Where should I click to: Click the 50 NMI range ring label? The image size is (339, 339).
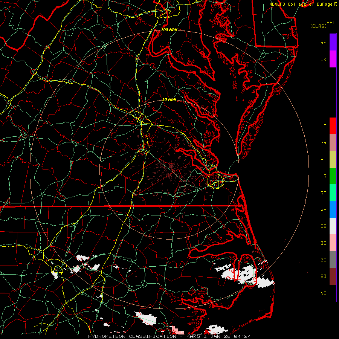tap(169, 99)
